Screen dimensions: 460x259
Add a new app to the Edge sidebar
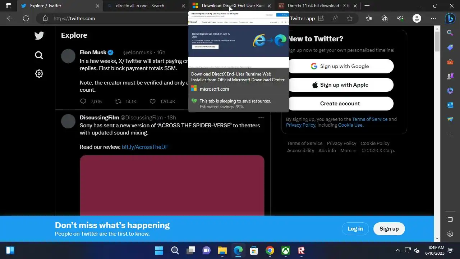pos(450,135)
